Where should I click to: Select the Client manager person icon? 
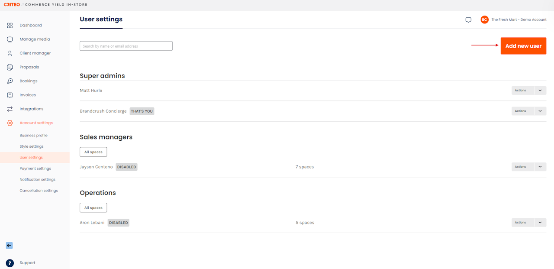[10, 53]
